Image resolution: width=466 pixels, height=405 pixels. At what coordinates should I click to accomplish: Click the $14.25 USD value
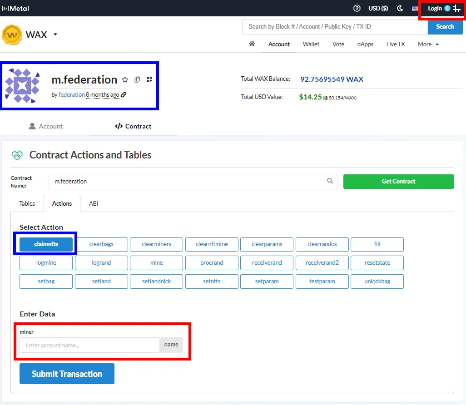(x=310, y=97)
